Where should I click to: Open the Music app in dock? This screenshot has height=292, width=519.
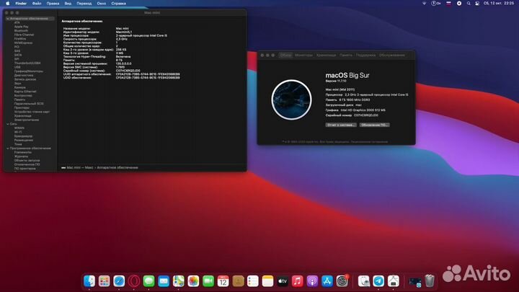pos(298,280)
